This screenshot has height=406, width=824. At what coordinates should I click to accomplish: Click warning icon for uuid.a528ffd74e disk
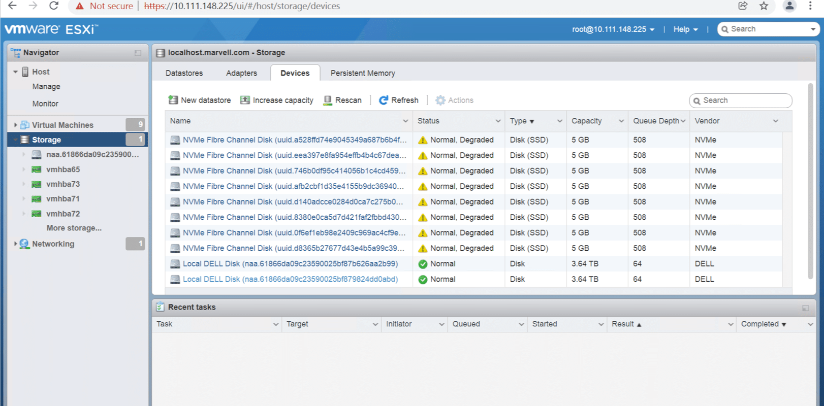tap(423, 140)
